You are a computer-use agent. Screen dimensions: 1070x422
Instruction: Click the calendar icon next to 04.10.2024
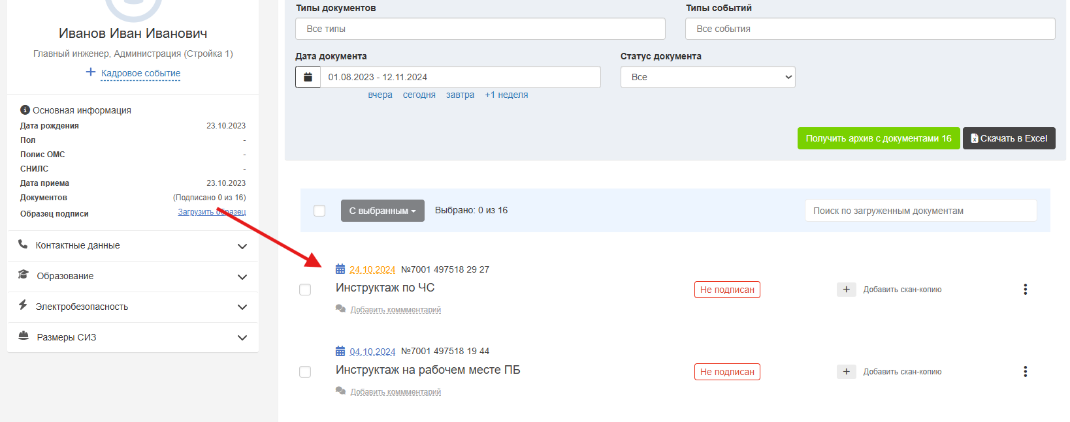coord(340,351)
